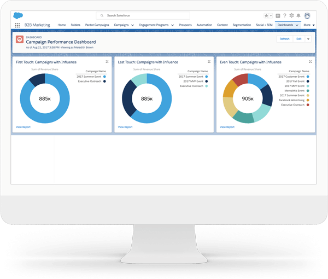The image size is (328, 279).
Task: Click 2017 MVP Event swatch in Last Touch legend
Action: click(x=207, y=81)
